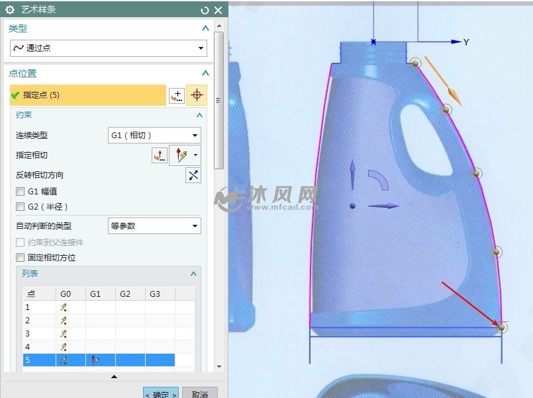Reset the 艺术样条 dialog
This screenshot has width=533, height=398.
pos(205,10)
